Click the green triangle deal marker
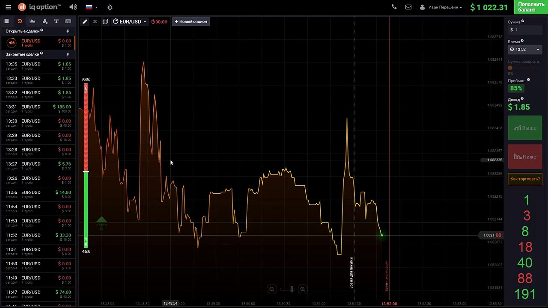This screenshot has width=548, height=308. pyautogui.click(x=101, y=219)
